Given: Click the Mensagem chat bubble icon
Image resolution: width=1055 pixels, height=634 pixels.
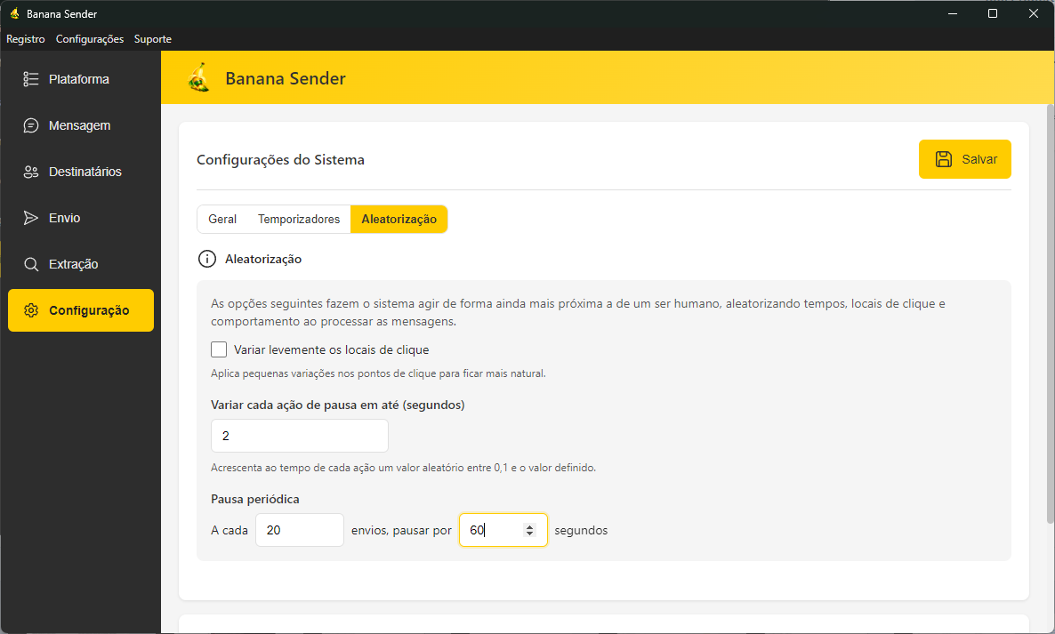Looking at the screenshot, I should click(31, 125).
